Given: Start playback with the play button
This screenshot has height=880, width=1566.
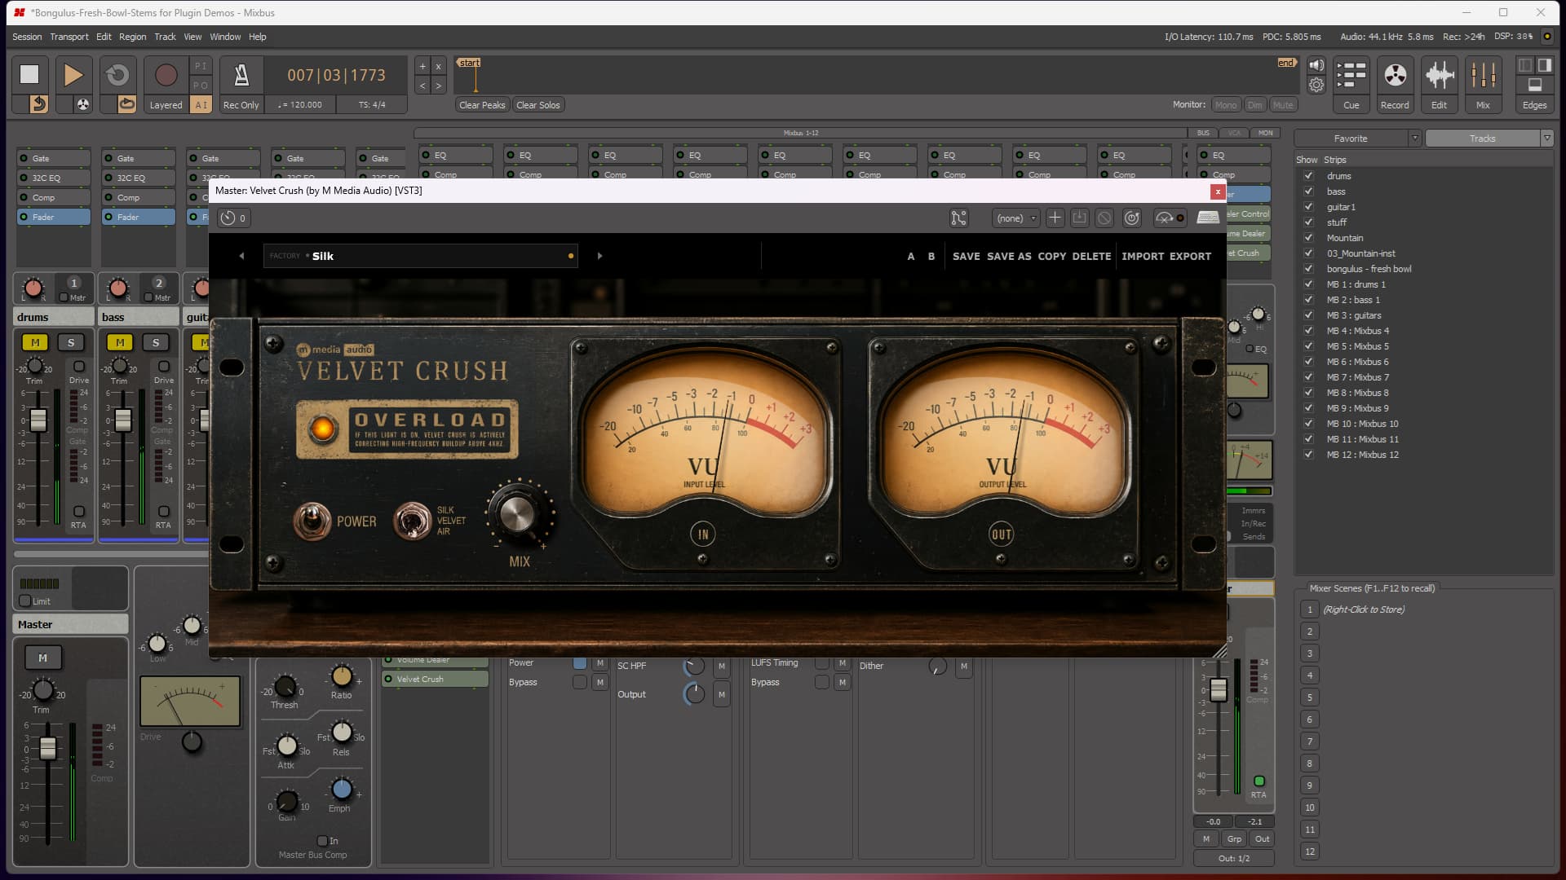Looking at the screenshot, I should 73,74.
